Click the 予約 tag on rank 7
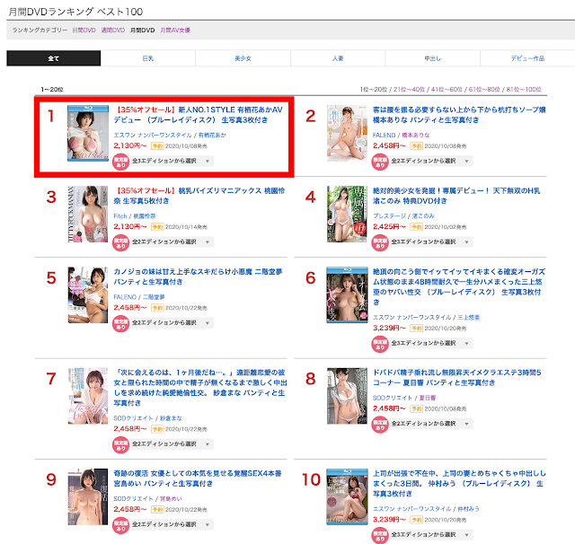575x544 pixels. pyautogui.click(x=157, y=429)
